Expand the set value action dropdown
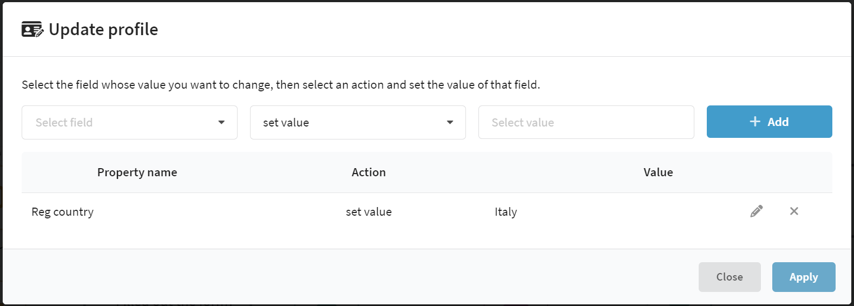 tap(358, 122)
